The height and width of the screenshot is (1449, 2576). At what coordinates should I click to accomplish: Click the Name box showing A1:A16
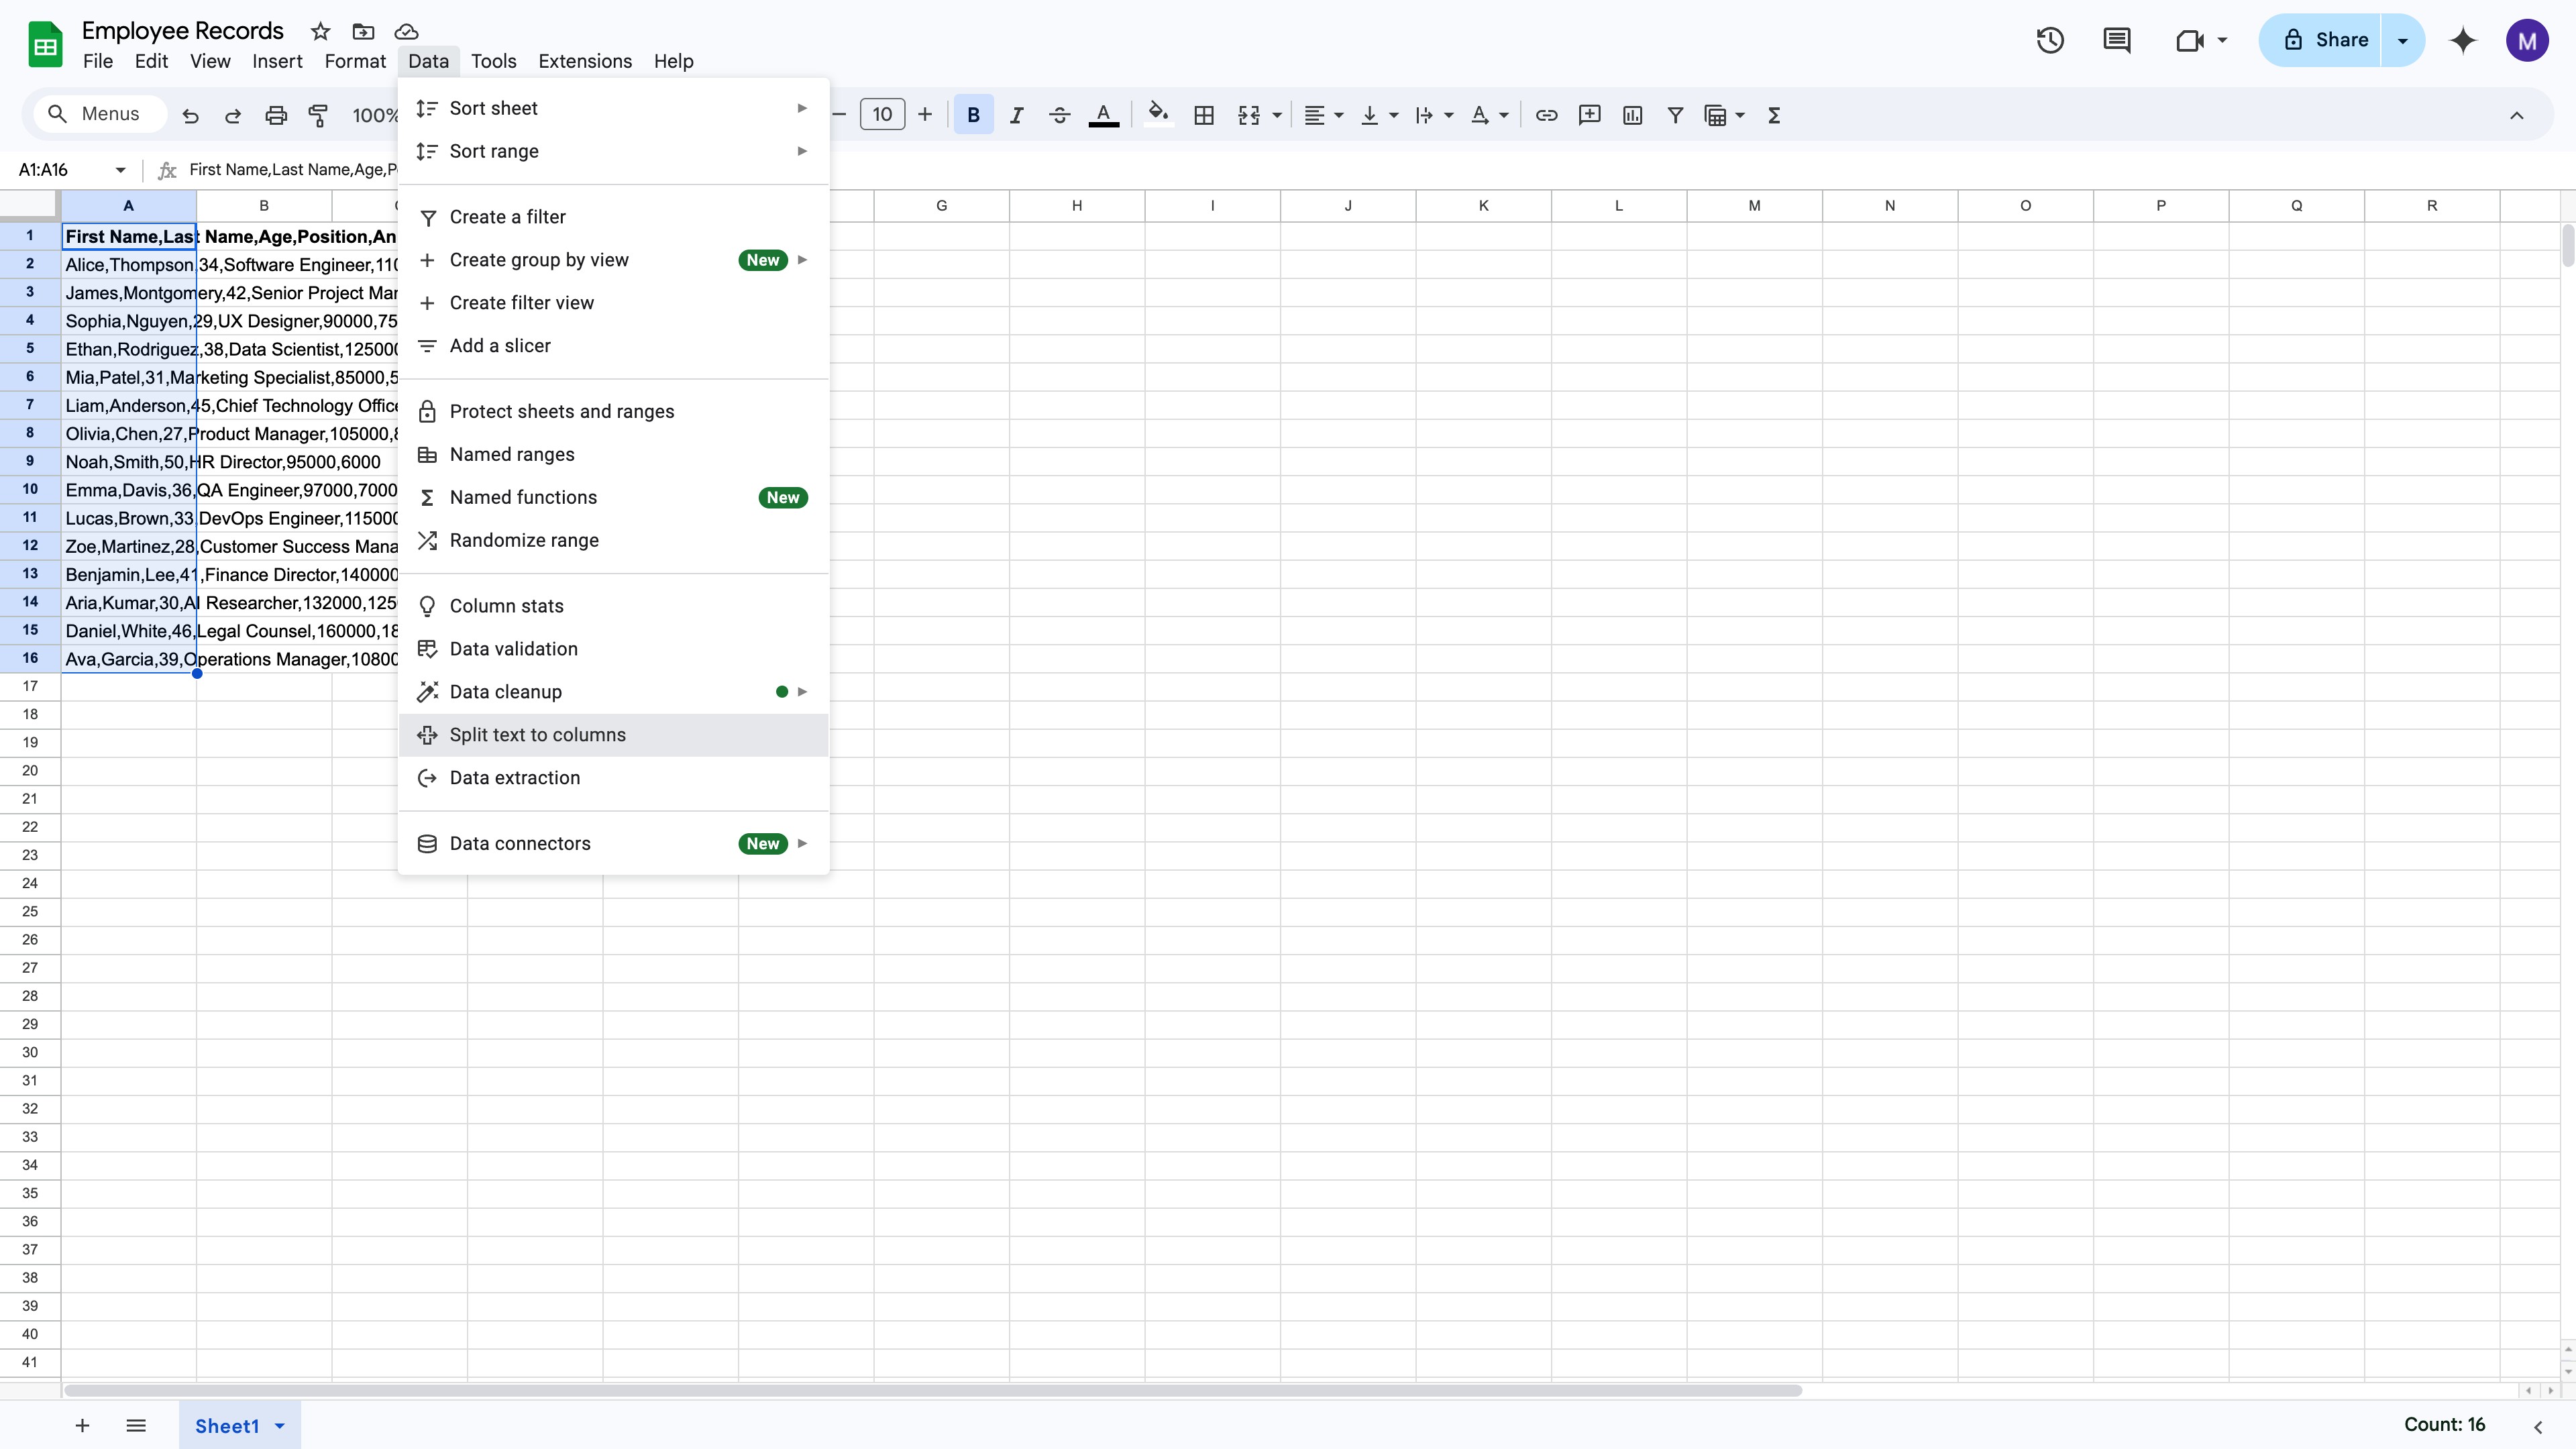click(72, 170)
